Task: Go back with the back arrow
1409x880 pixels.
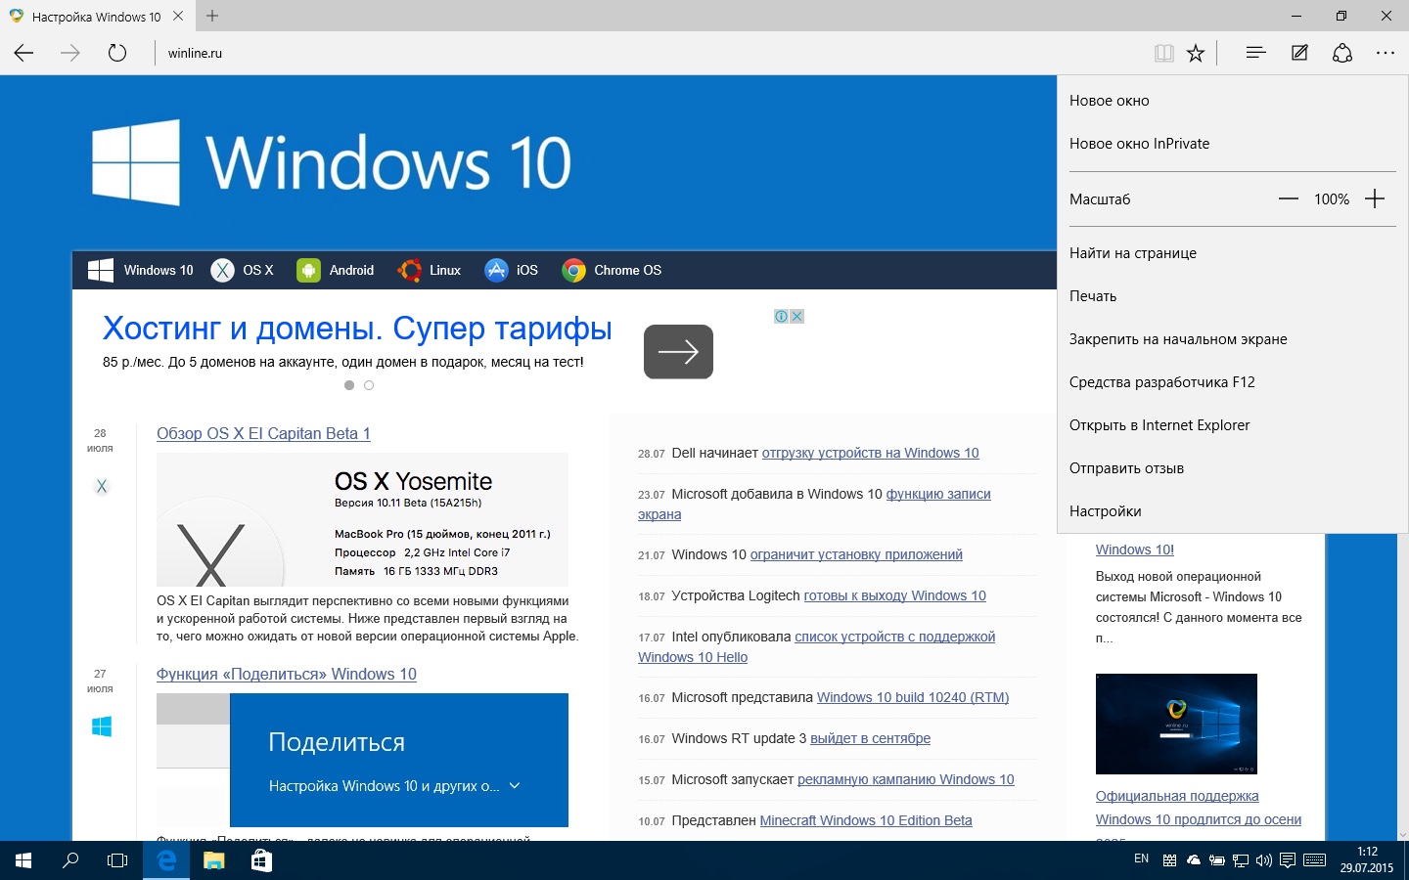Action: pyautogui.click(x=24, y=53)
